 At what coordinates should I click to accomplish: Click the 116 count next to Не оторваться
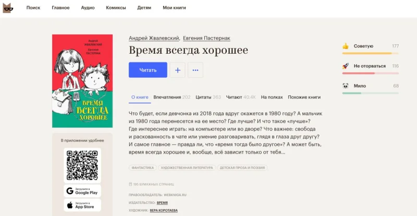click(396, 66)
